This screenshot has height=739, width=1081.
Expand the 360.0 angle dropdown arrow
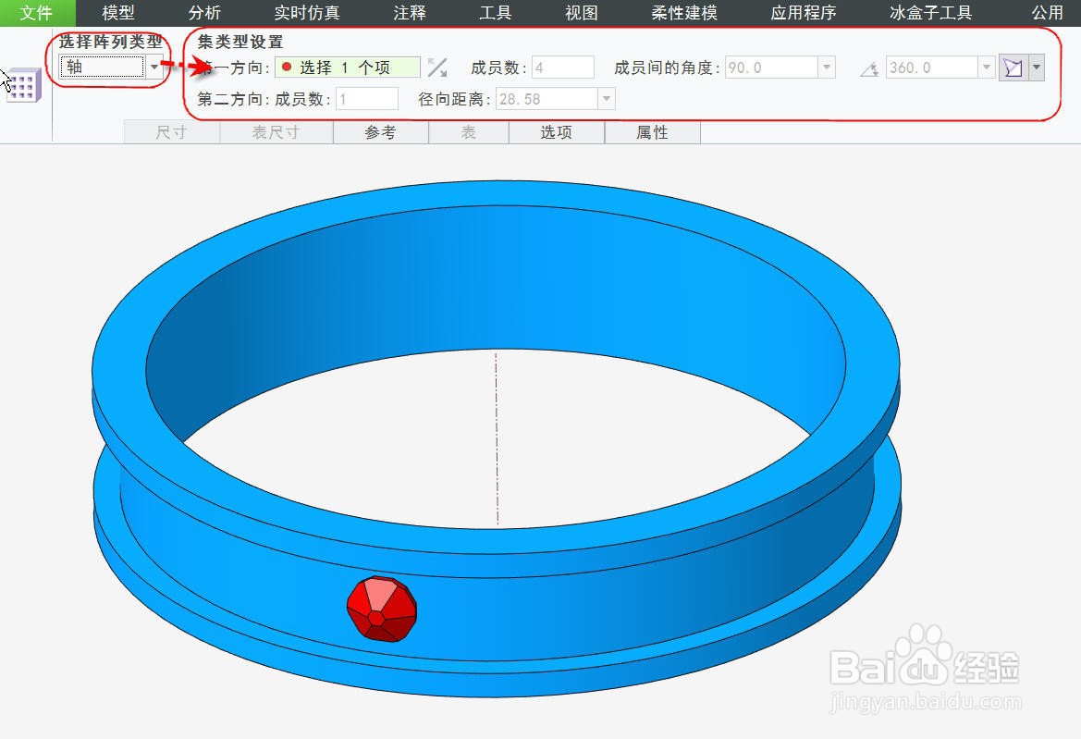(987, 68)
